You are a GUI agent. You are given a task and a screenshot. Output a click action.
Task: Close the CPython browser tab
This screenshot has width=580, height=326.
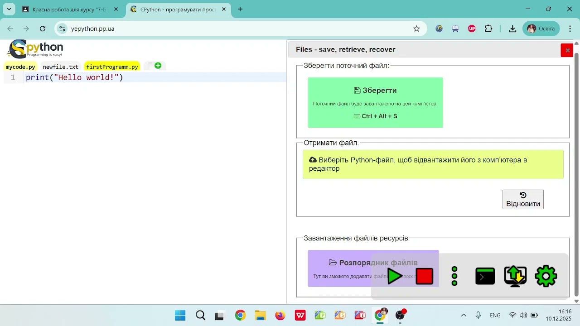(224, 9)
